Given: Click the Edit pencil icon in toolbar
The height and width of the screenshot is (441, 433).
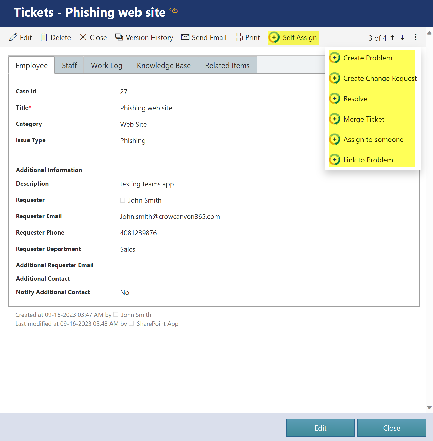Looking at the screenshot, I should [13, 37].
